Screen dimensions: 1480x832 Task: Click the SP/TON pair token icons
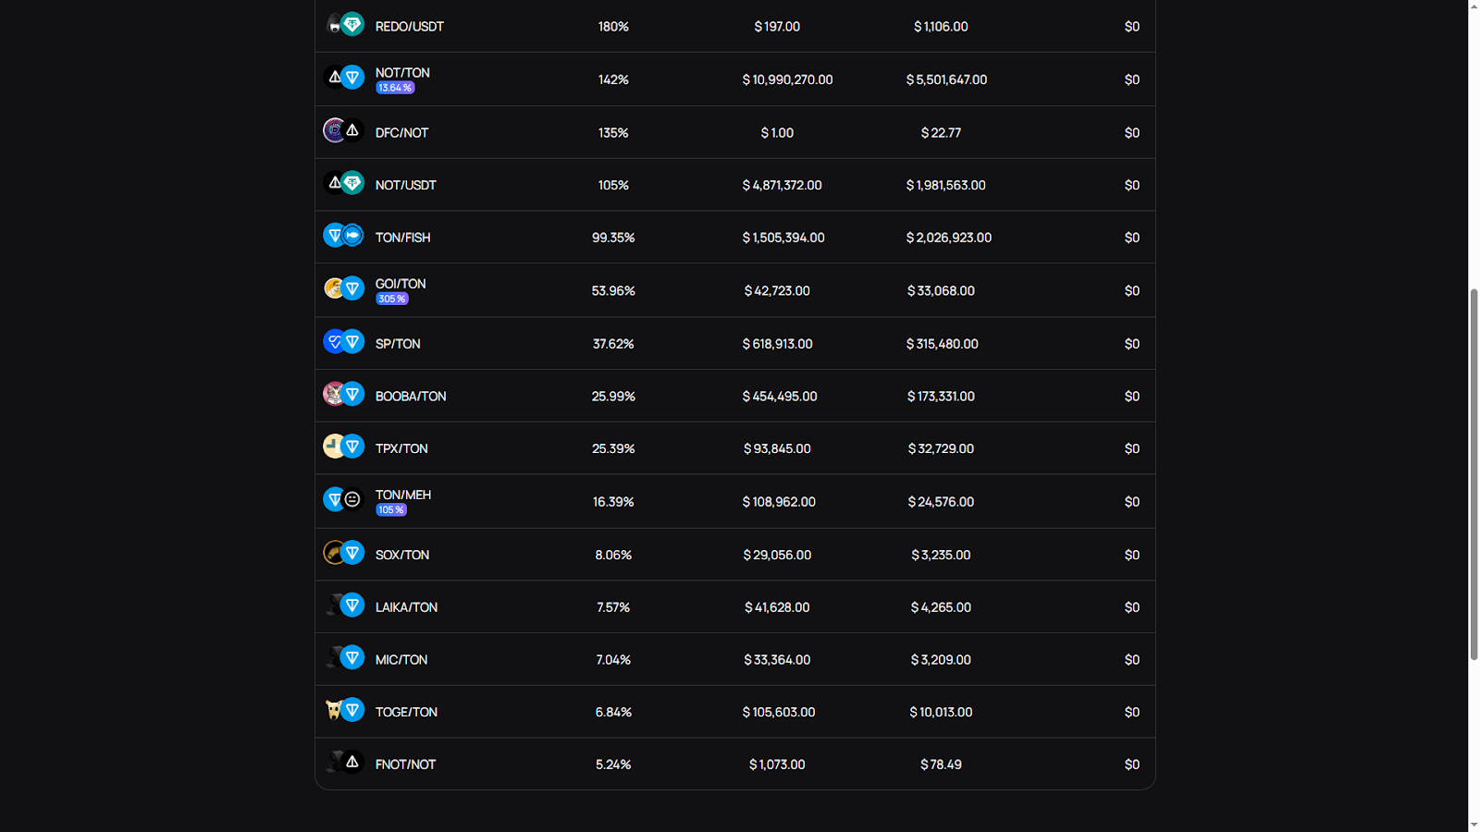click(x=343, y=342)
